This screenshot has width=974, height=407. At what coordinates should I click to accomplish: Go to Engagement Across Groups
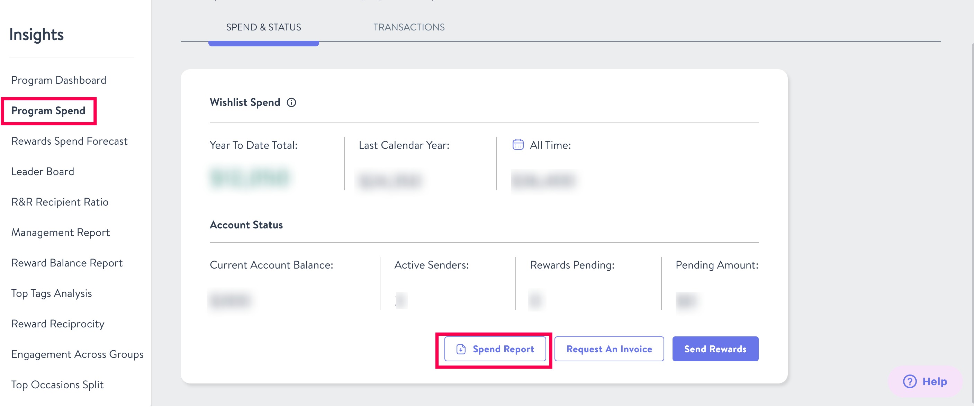tap(77, 354)
